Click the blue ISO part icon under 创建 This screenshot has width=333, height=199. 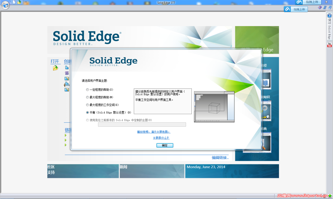coord(67,68)
